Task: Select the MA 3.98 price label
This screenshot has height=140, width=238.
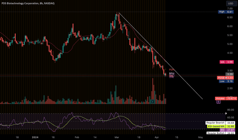Action: pos(227,62)
